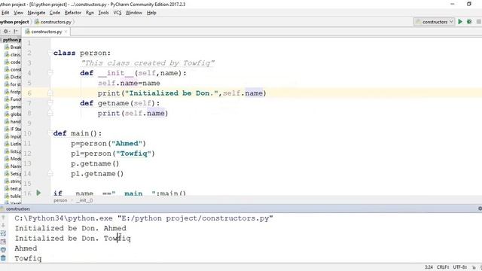Open the Code menu
The width and height of the screenshot is (482, 271).
(x=55, y=13)
